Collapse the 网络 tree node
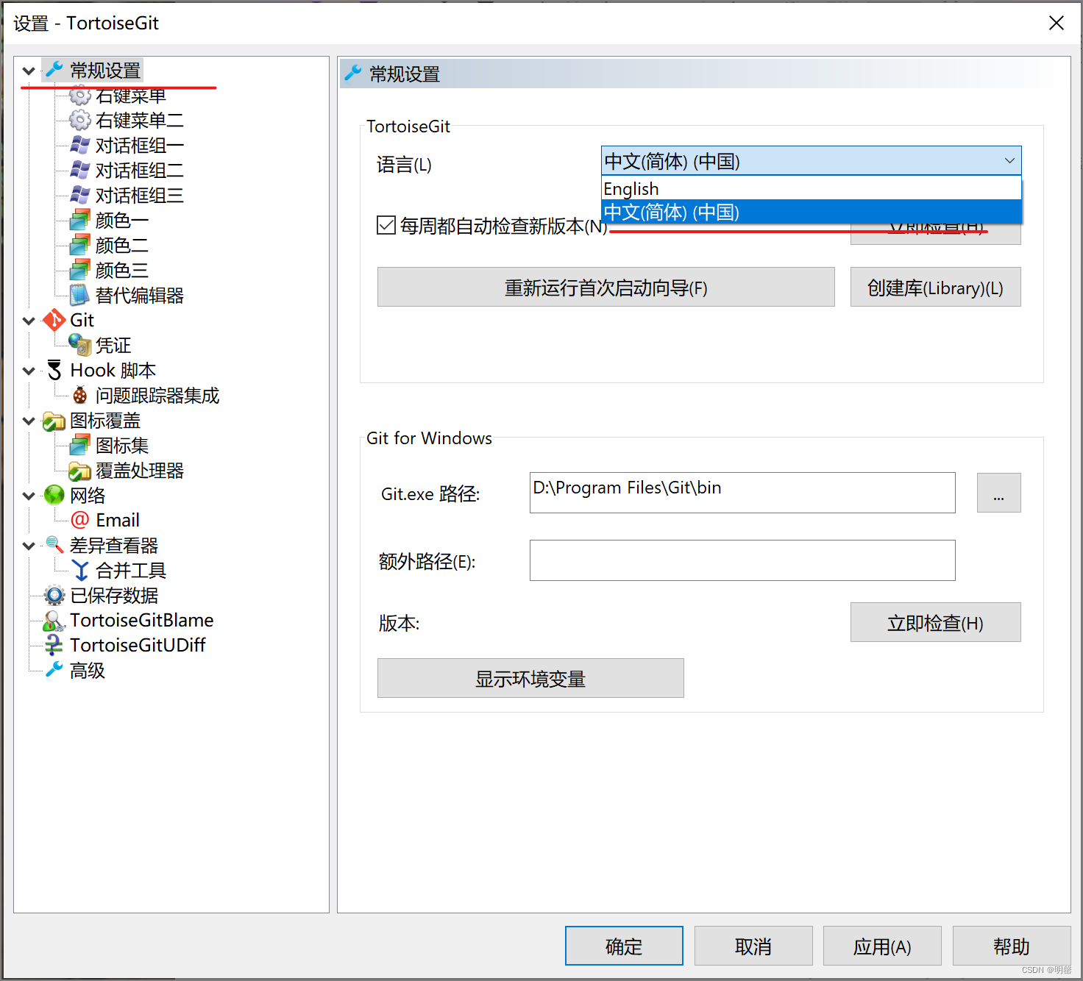 pyautogui.click(x=29, y=496)
